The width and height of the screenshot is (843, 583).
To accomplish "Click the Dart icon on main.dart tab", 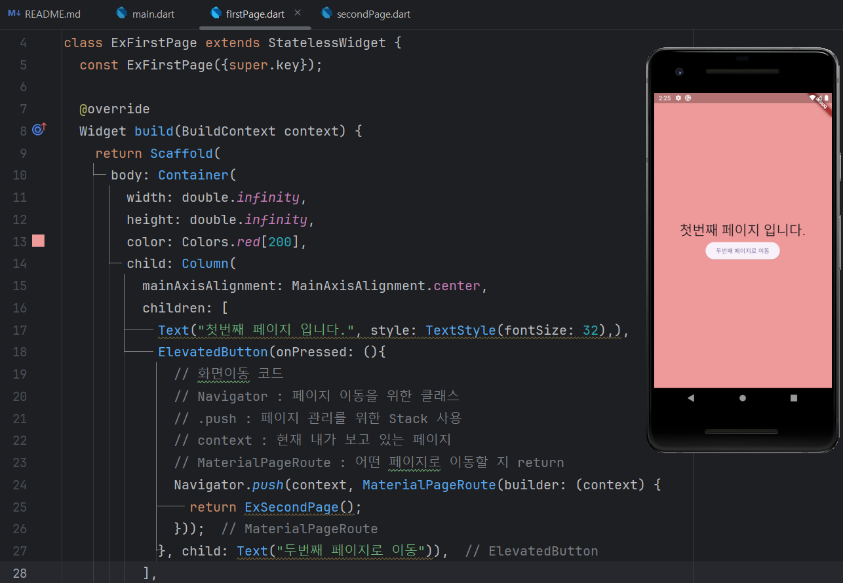I will tap(121, 13).
